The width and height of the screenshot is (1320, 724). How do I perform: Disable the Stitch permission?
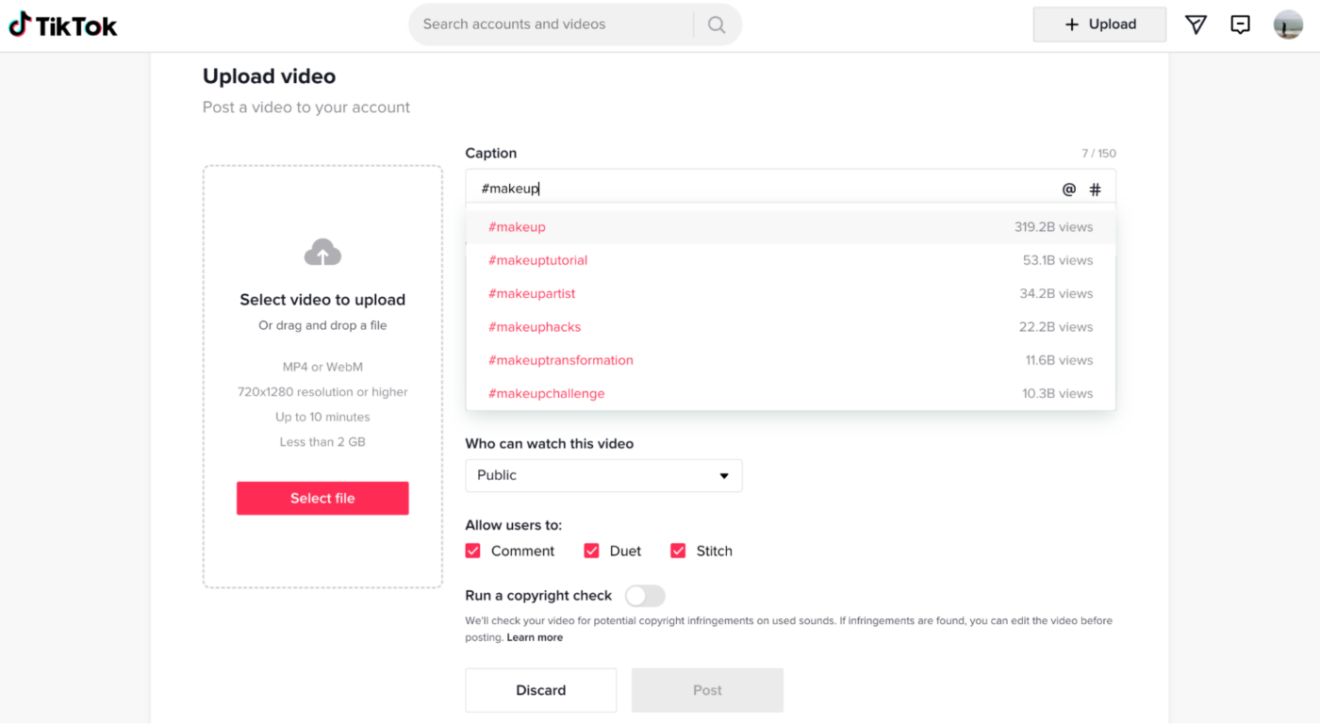678,550
